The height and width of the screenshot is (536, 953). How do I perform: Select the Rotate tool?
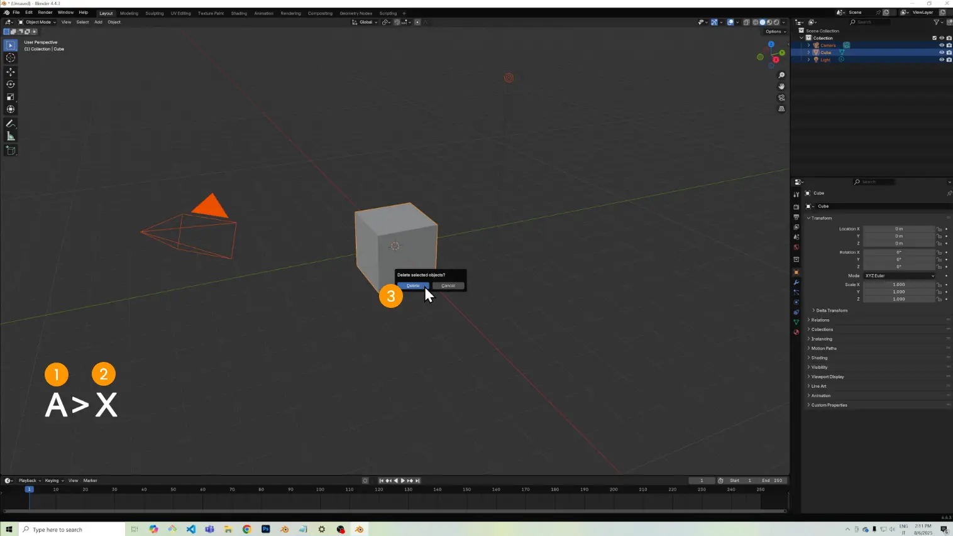(x=11, y=84)
